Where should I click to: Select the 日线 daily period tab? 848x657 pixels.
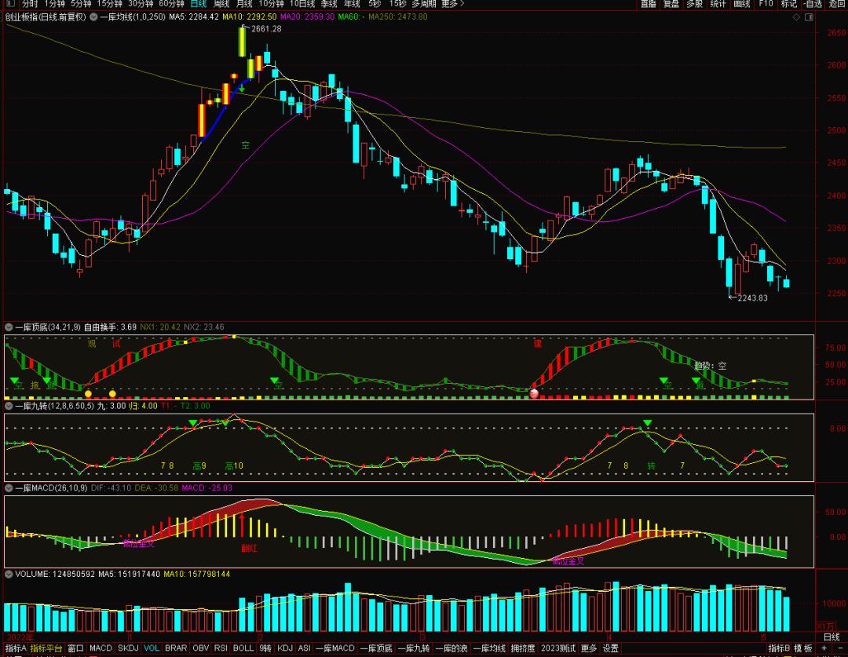(x=199, y=4)
